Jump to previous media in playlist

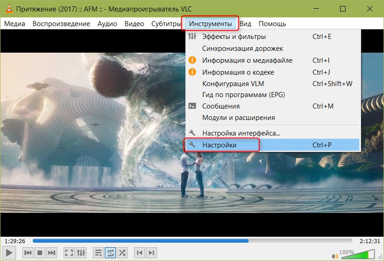coord(28,253)
